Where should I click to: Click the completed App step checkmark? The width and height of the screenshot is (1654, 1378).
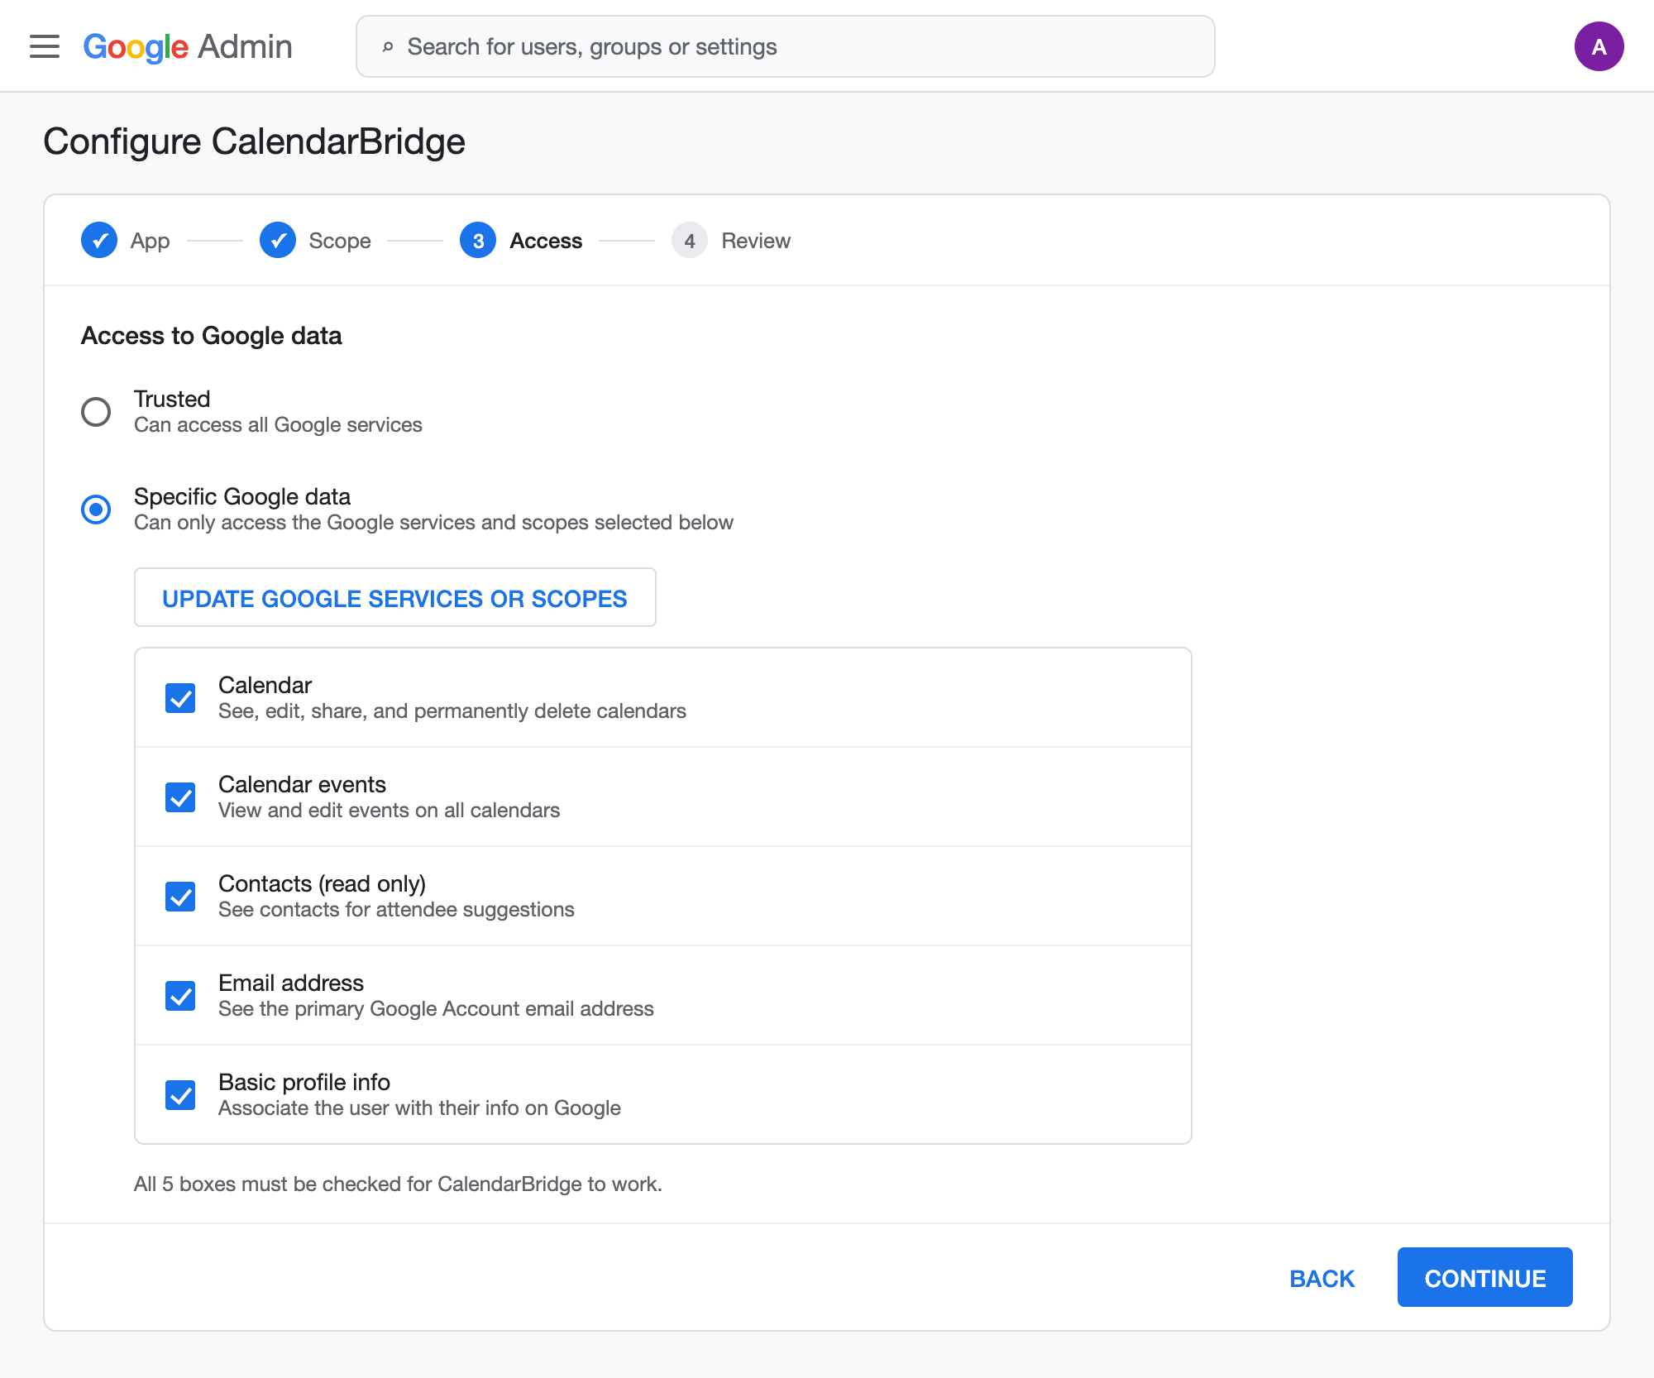pyautogui.click(x=99, y=241)
